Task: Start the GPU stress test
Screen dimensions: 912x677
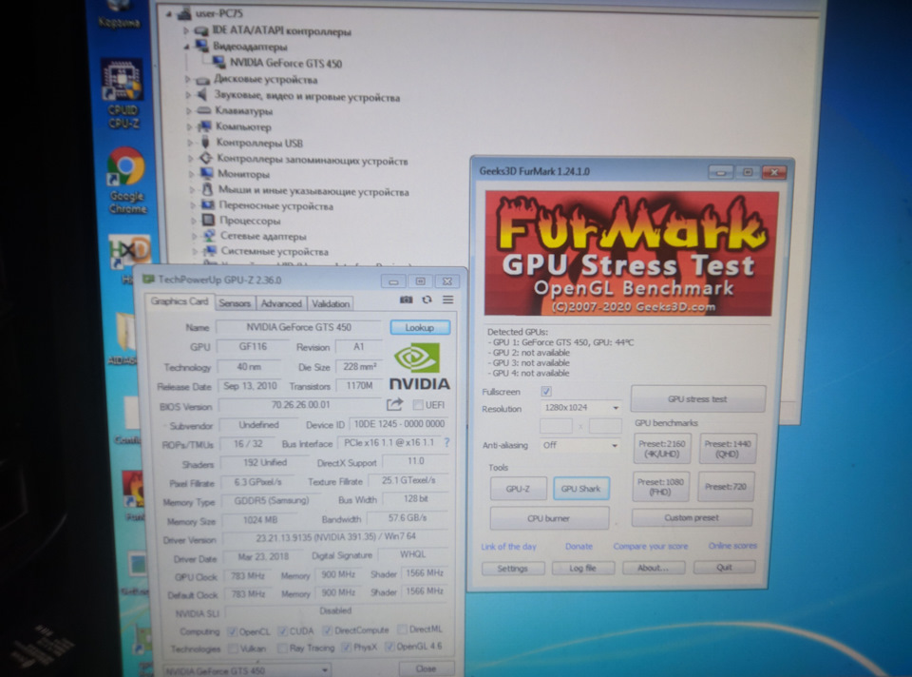Action: [698, 398]
